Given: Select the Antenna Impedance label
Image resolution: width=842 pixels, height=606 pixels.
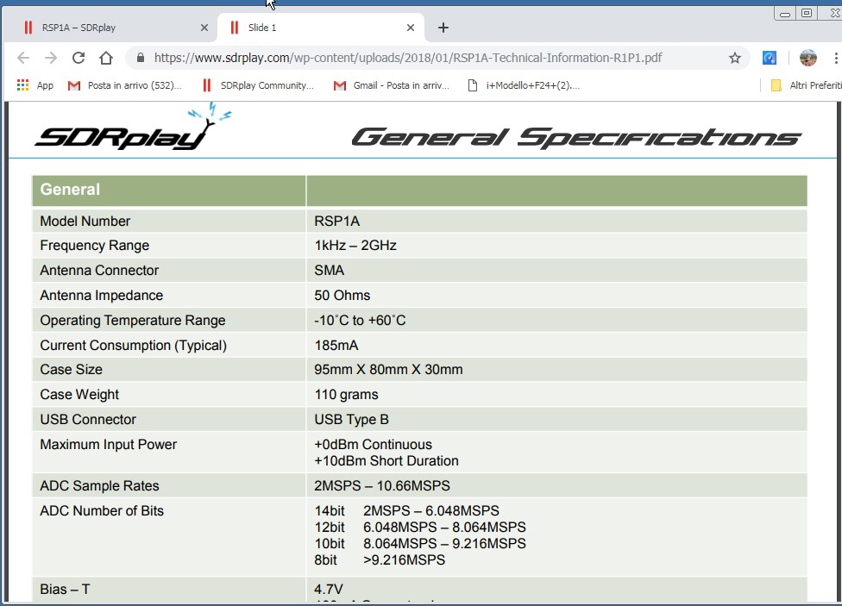Looking at the screenshot, I should 102,296.
